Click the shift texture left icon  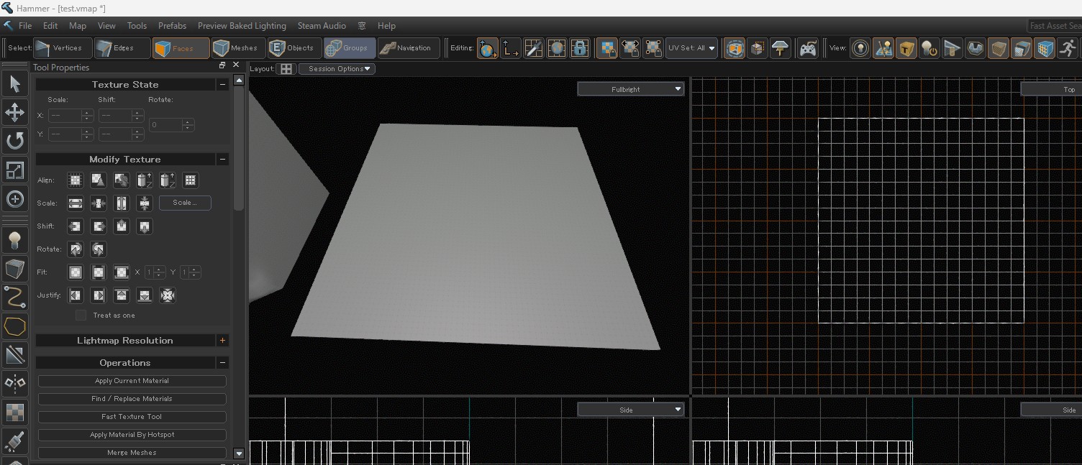pos(76,226)
